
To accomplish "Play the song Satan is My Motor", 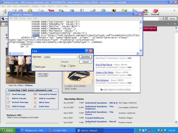I will click(x=105, y=72).
